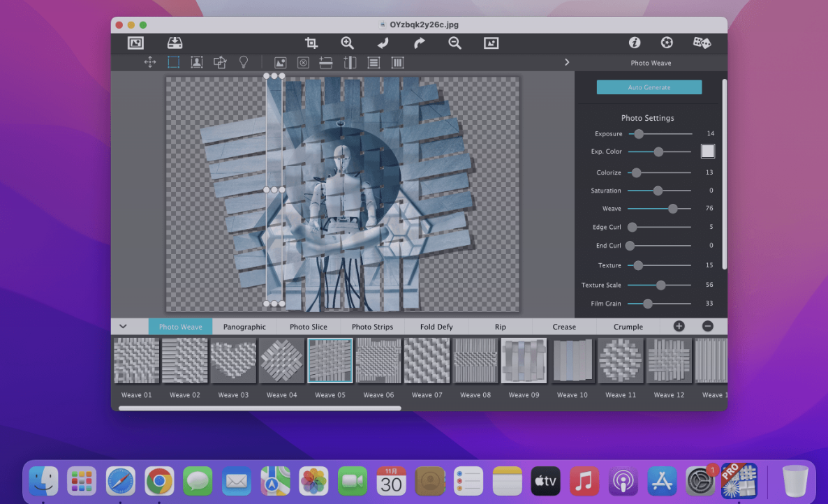Viewport: 828px width, 504px height.
Task: Click the Edge Curl slider handle
Action: pos(632,228)
